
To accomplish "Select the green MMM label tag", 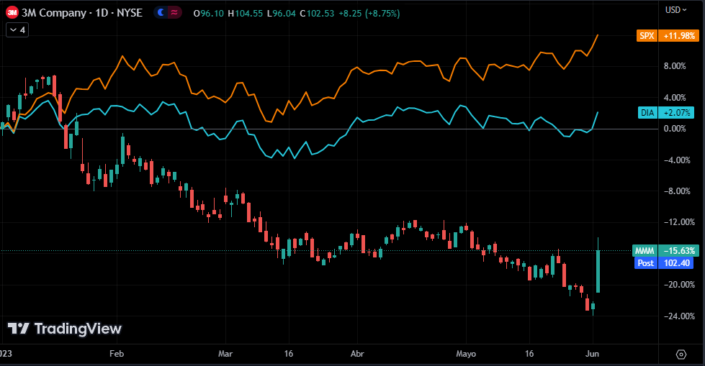I will coord(645,250).
